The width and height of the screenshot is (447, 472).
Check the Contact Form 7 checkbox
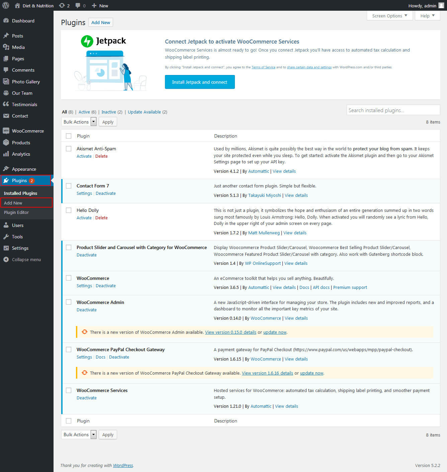69,186
